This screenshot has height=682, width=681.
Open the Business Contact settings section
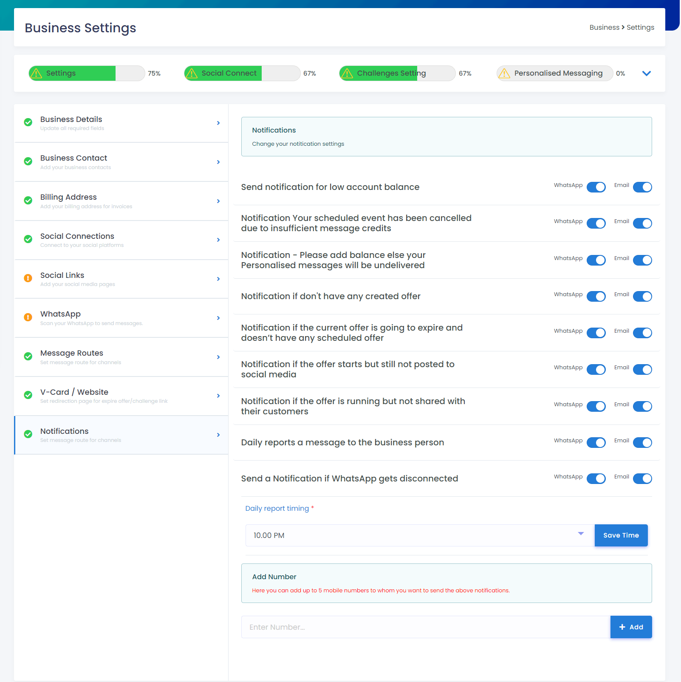tap(122, 162)
